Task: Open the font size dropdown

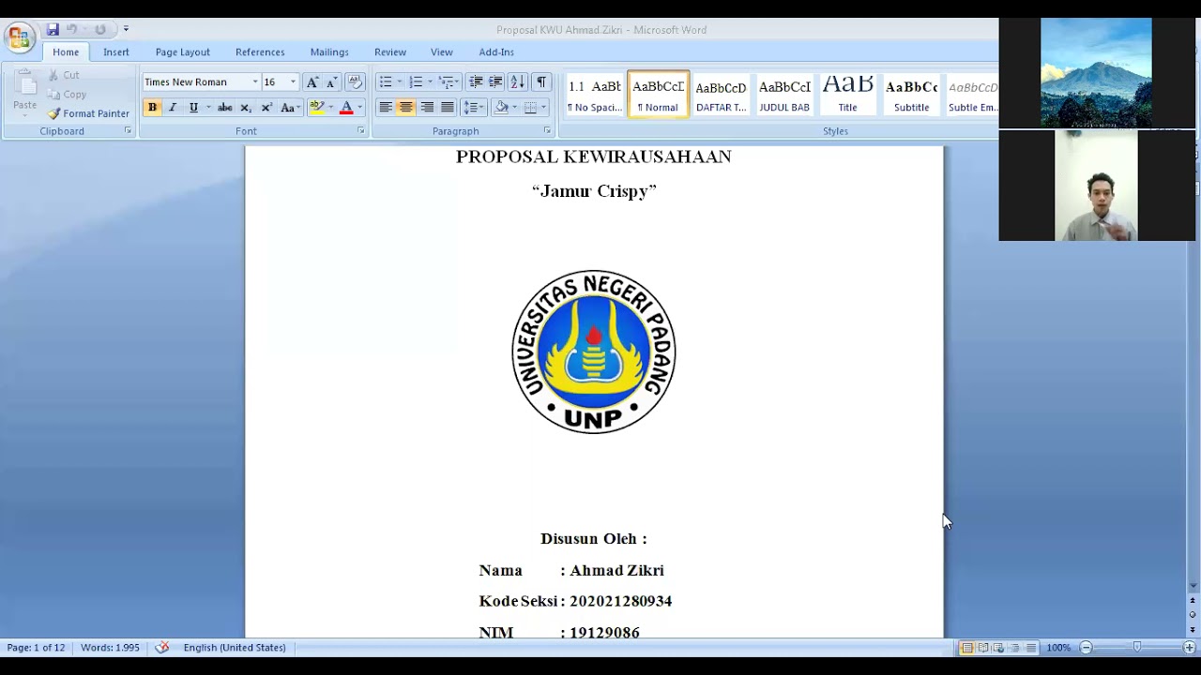Action: point(293,82)
